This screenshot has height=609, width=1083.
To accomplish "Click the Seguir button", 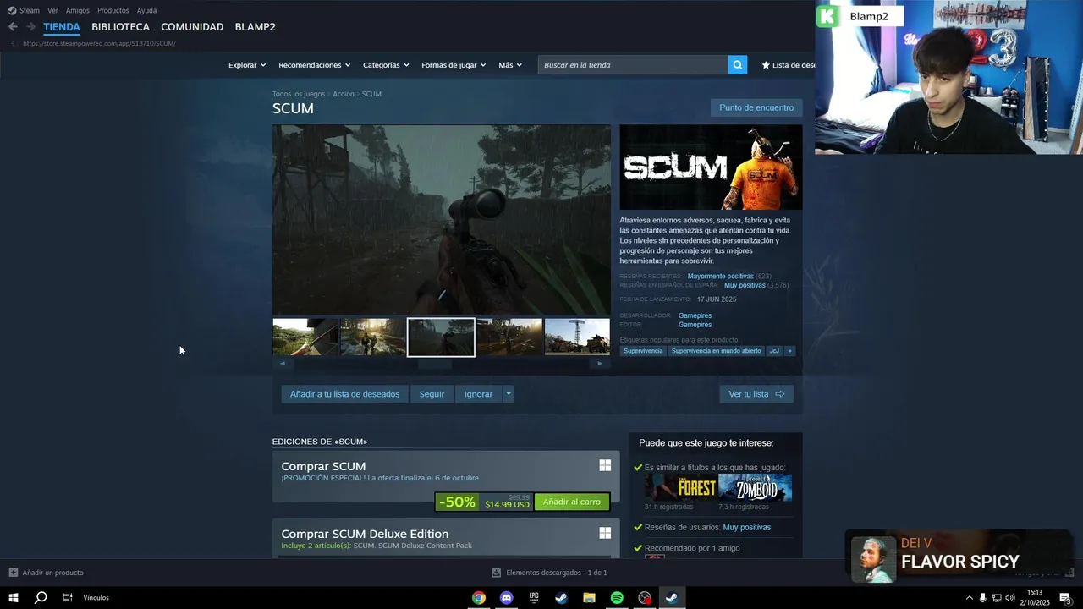I will [432, 394].
